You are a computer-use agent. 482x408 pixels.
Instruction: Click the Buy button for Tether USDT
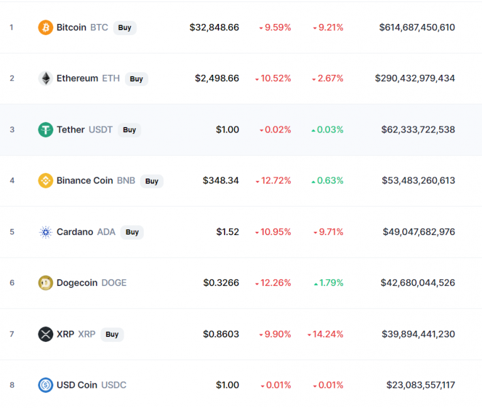(x=129, y=130)
